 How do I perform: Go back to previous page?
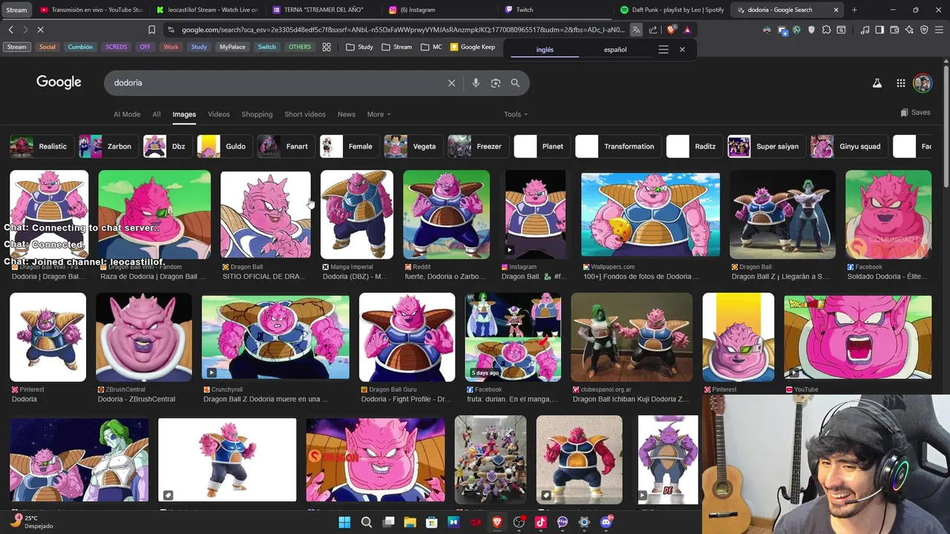pos(10,30)
